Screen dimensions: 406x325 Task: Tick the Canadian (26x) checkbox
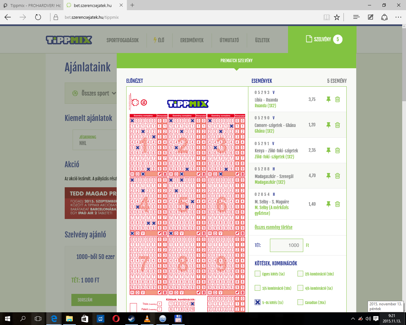pyautogui.click(x=300, y=302)
